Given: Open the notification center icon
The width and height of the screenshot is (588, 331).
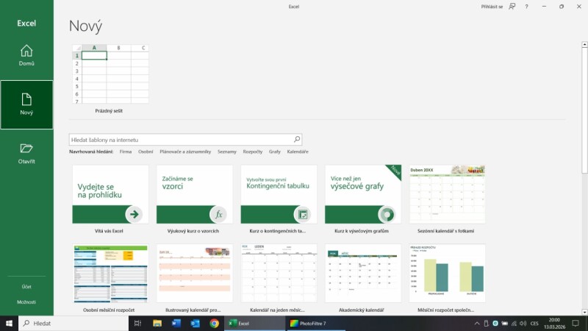Looking at the screenshot, I should tap(576, 323).
